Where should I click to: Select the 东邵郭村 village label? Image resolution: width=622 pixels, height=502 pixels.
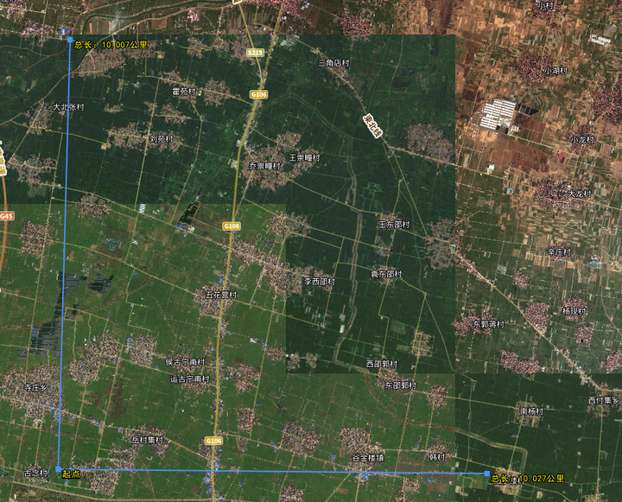[x=401, y=385]
